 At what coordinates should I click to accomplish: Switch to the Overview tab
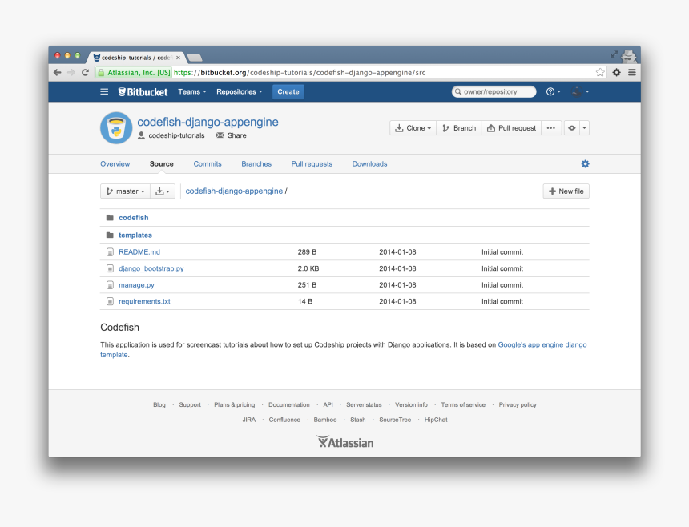coord(115,164)
